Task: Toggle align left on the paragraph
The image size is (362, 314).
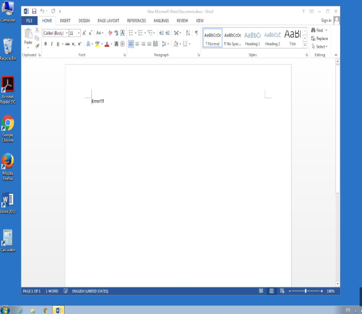Action: [x=131, y=44]
